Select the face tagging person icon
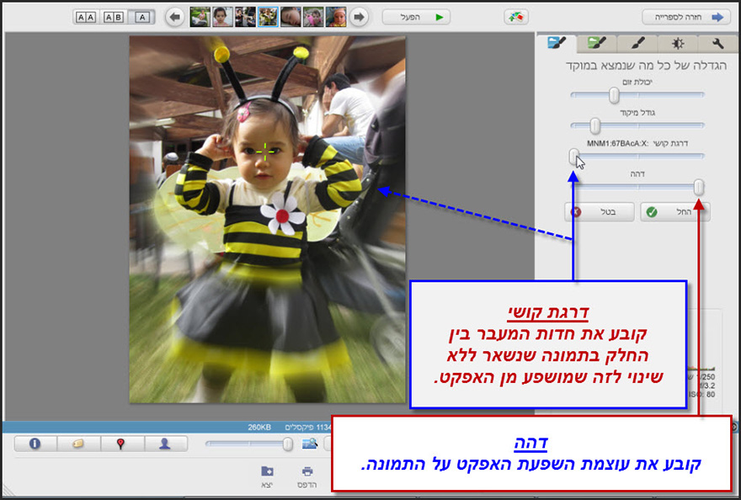Viewport: 741px width, 500px height. click(165, 444)
